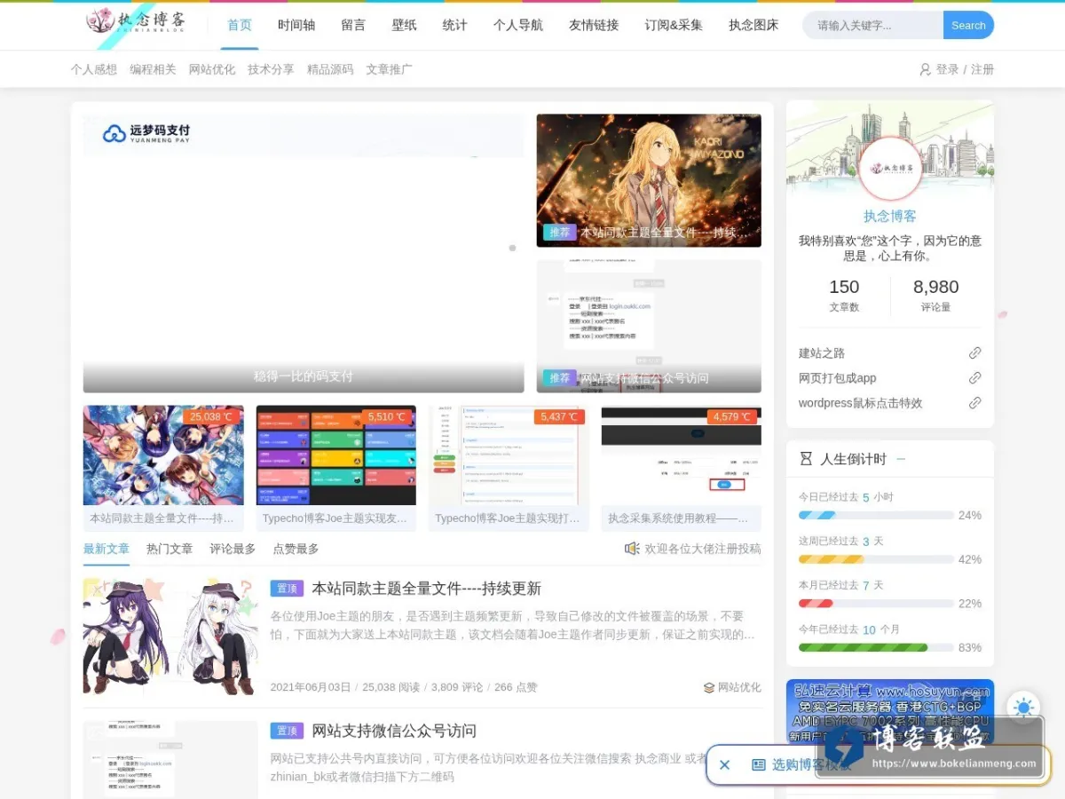Open the hot card with 5,437 ℃
This screenshot has width=1065, height=799.
509,469
